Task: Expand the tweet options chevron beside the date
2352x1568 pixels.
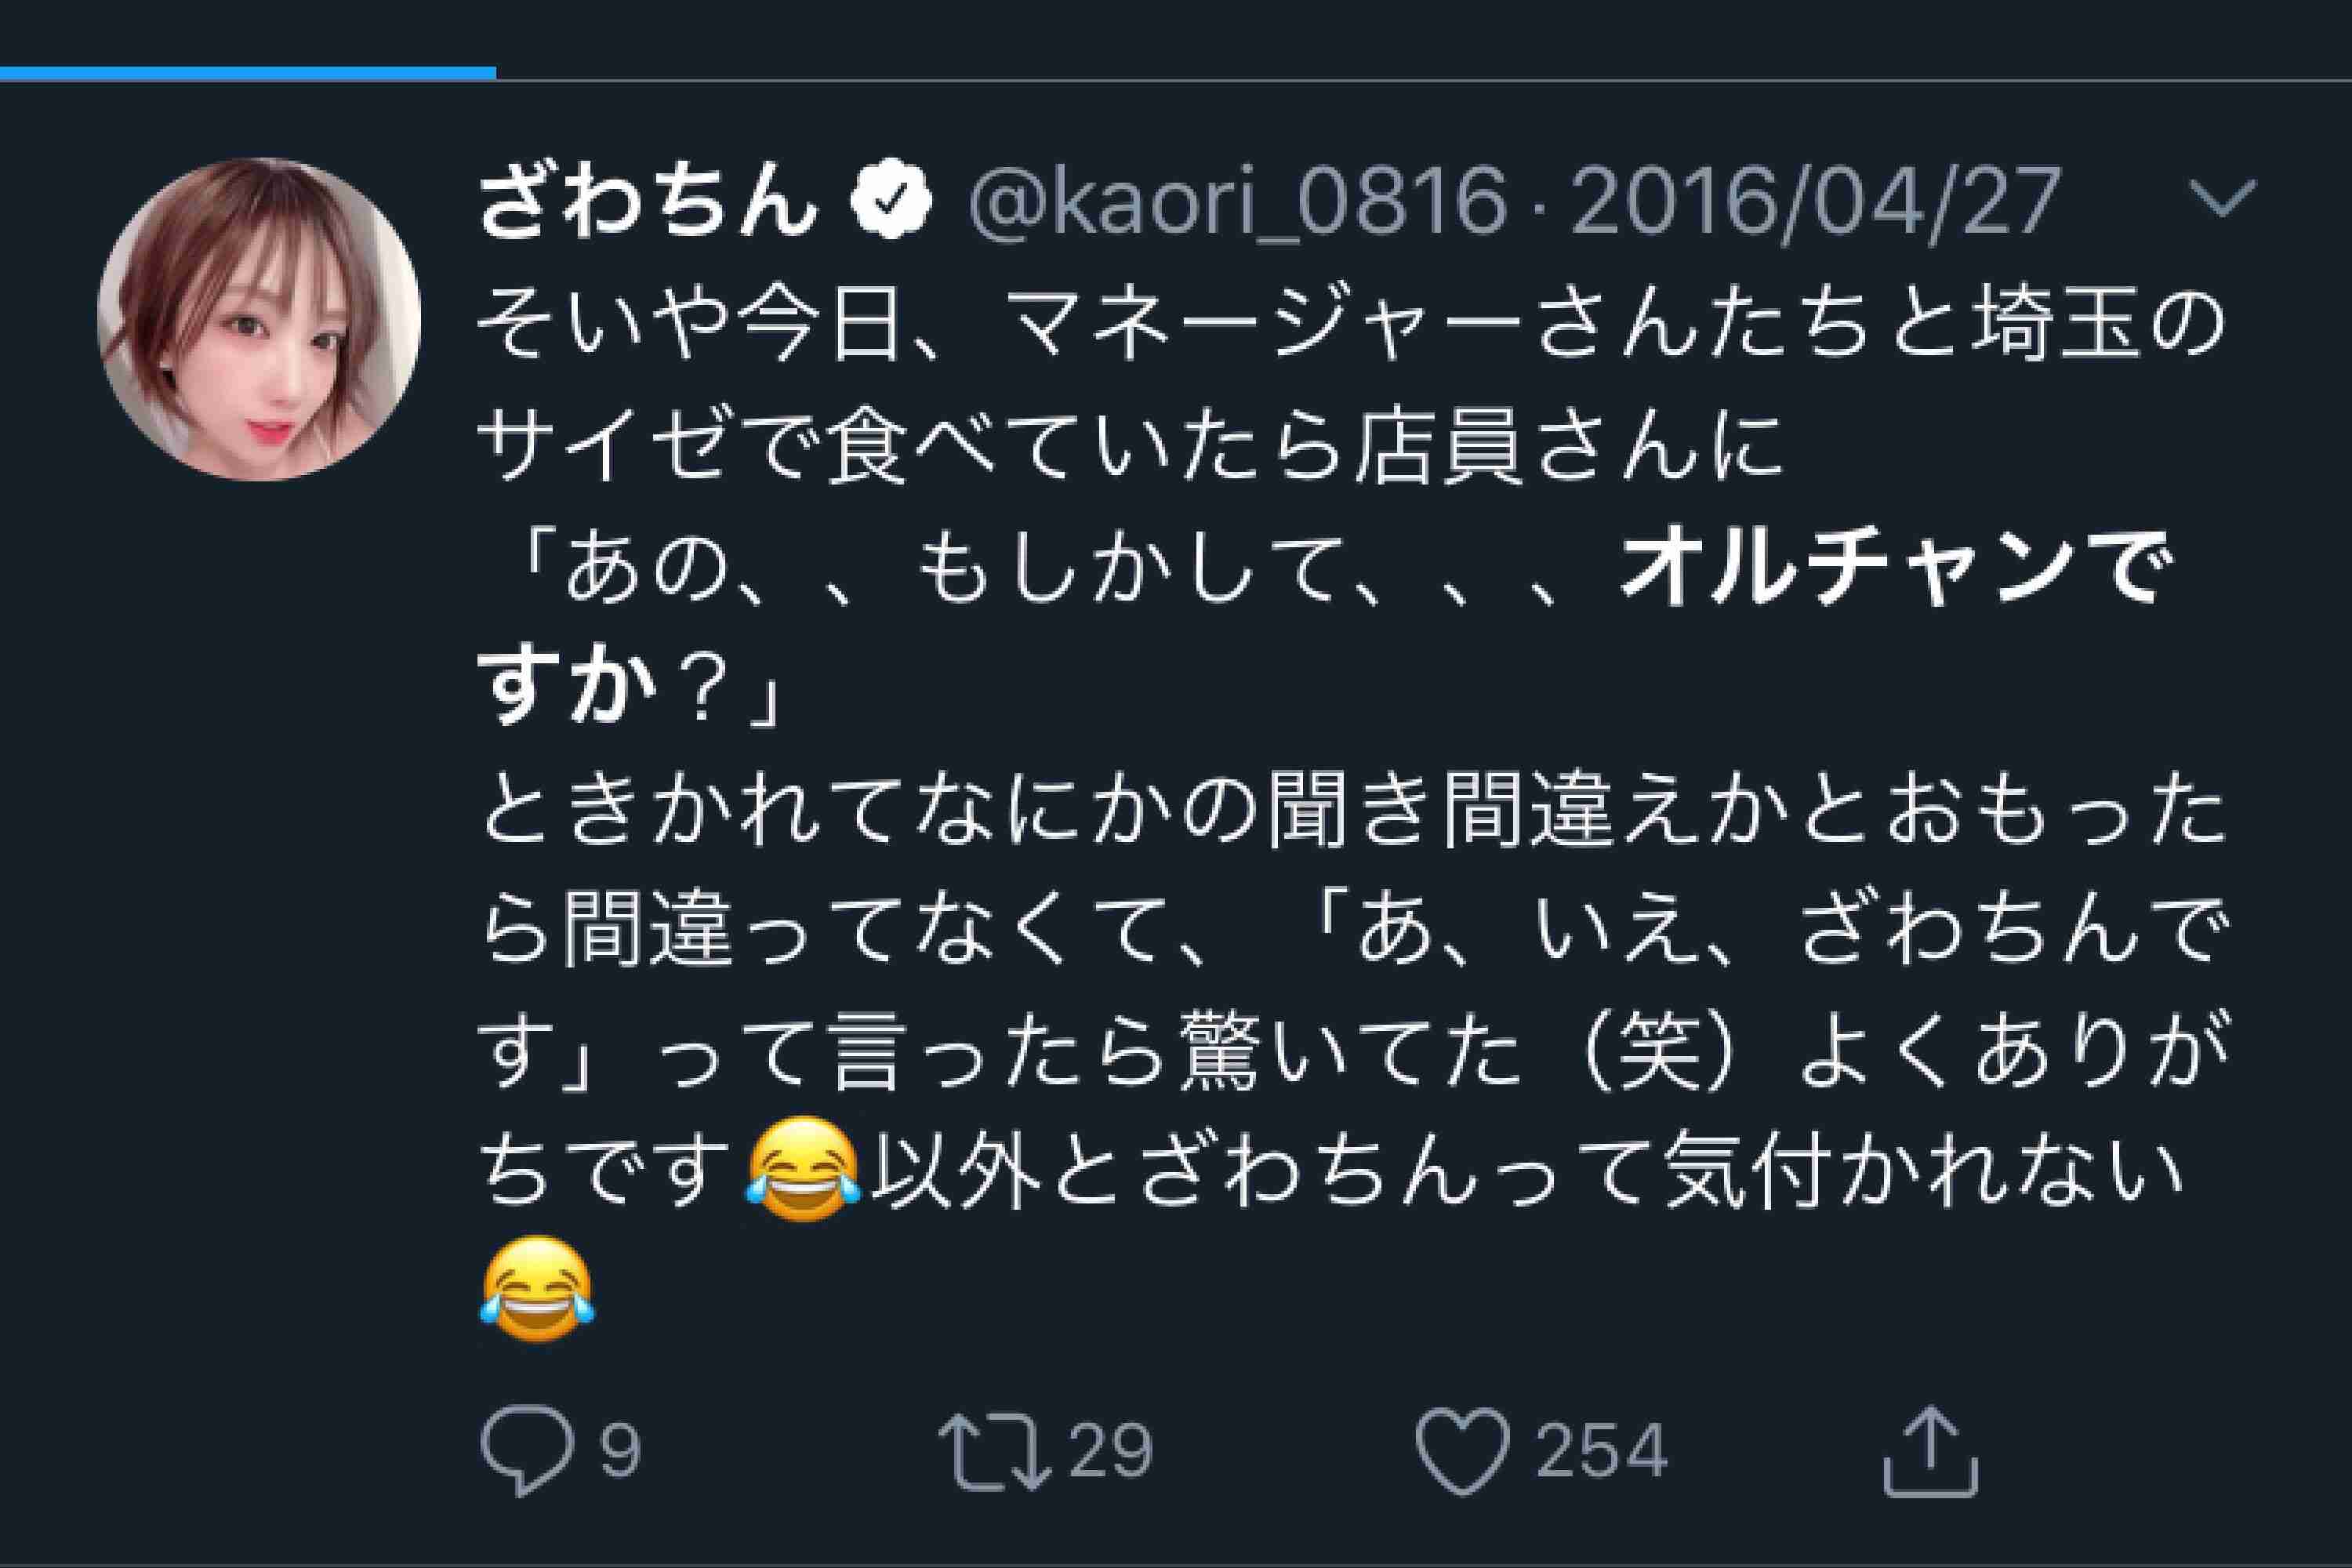Action: (x=2222, y=199)
